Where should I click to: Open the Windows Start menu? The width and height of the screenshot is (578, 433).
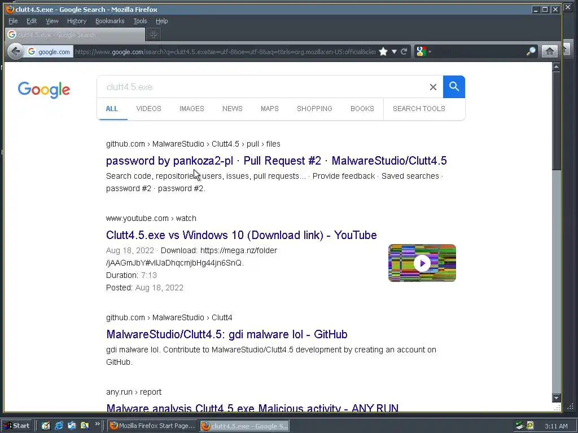[x=17, y=426]
